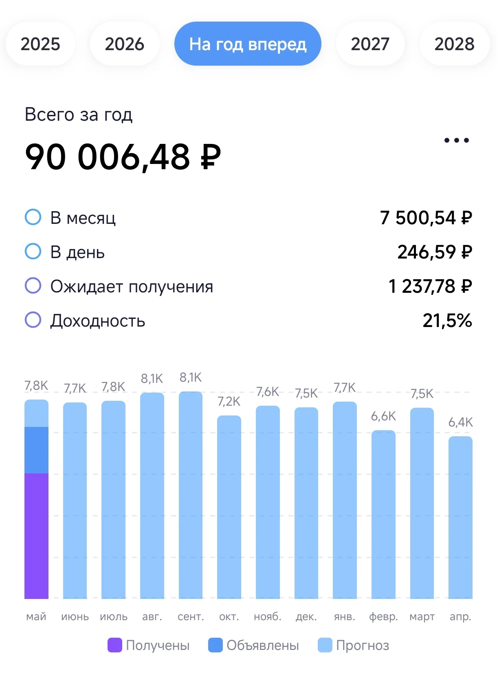Tap the October bar labeled 7,2K
The width and height of the screenshot is (497, 674).
click(x=229, y=507)
